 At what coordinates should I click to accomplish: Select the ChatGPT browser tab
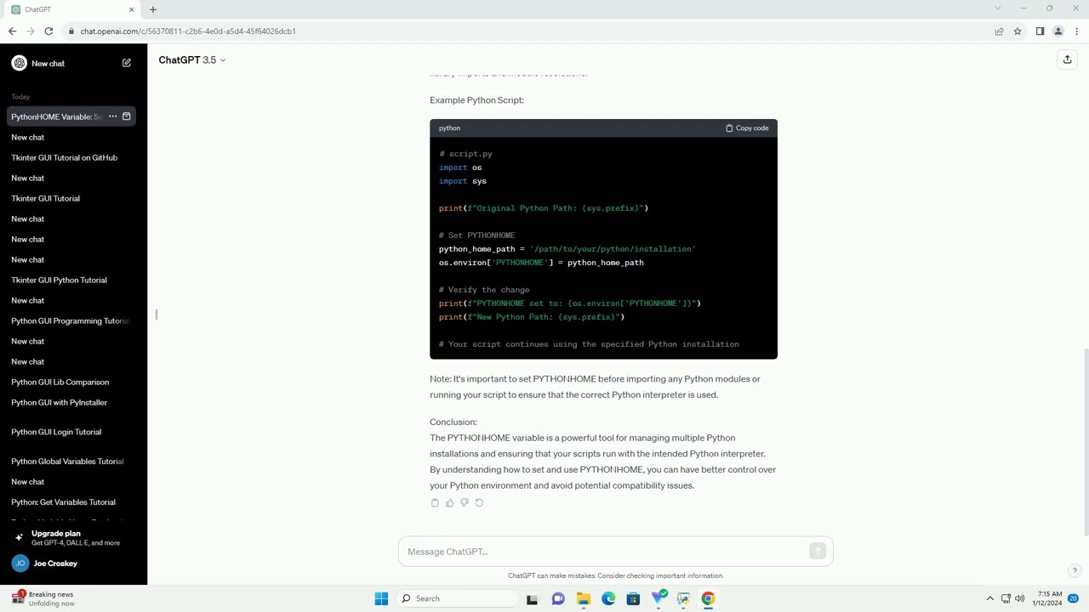pos(72,9)
